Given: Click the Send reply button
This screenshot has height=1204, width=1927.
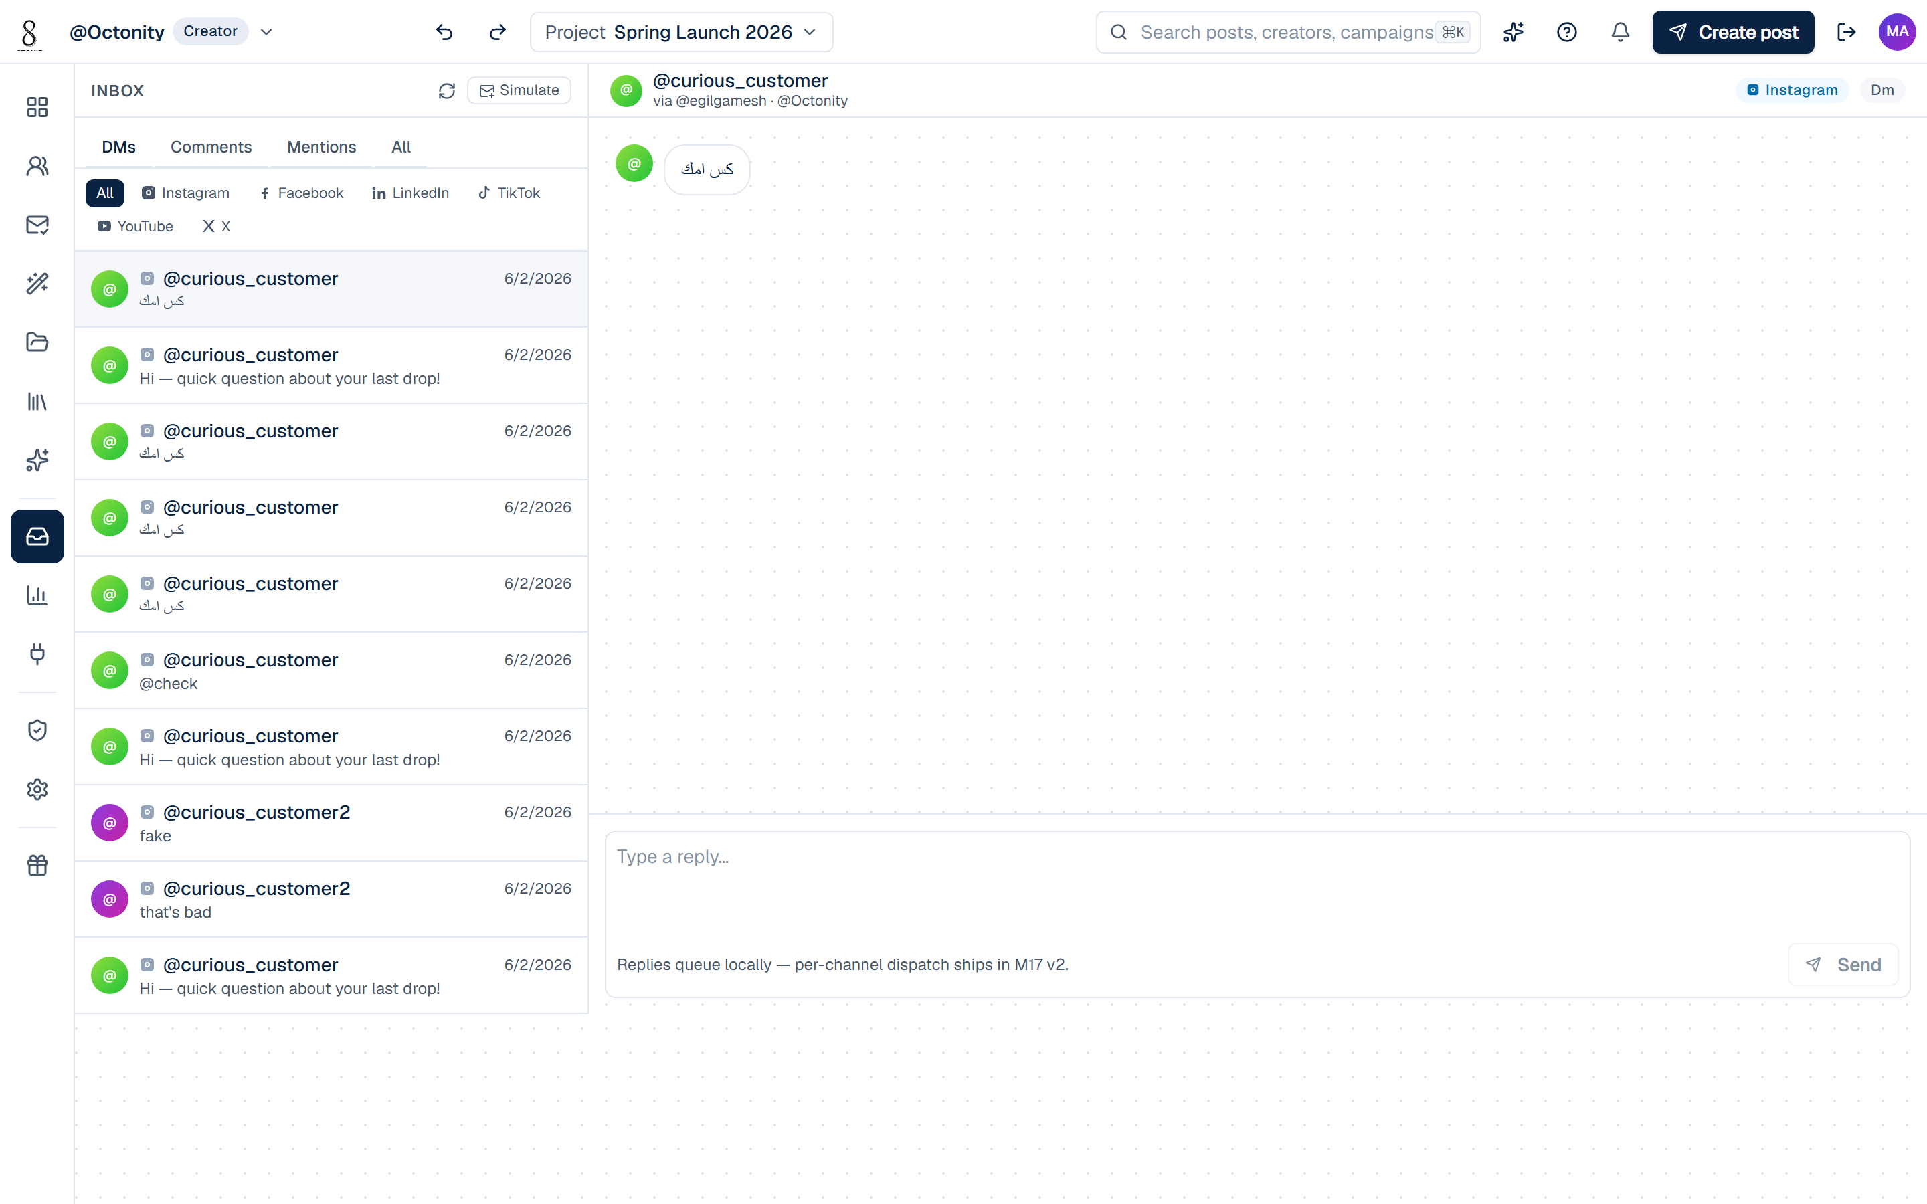Looking at the screenshot, I should [x=1843, y=965].
